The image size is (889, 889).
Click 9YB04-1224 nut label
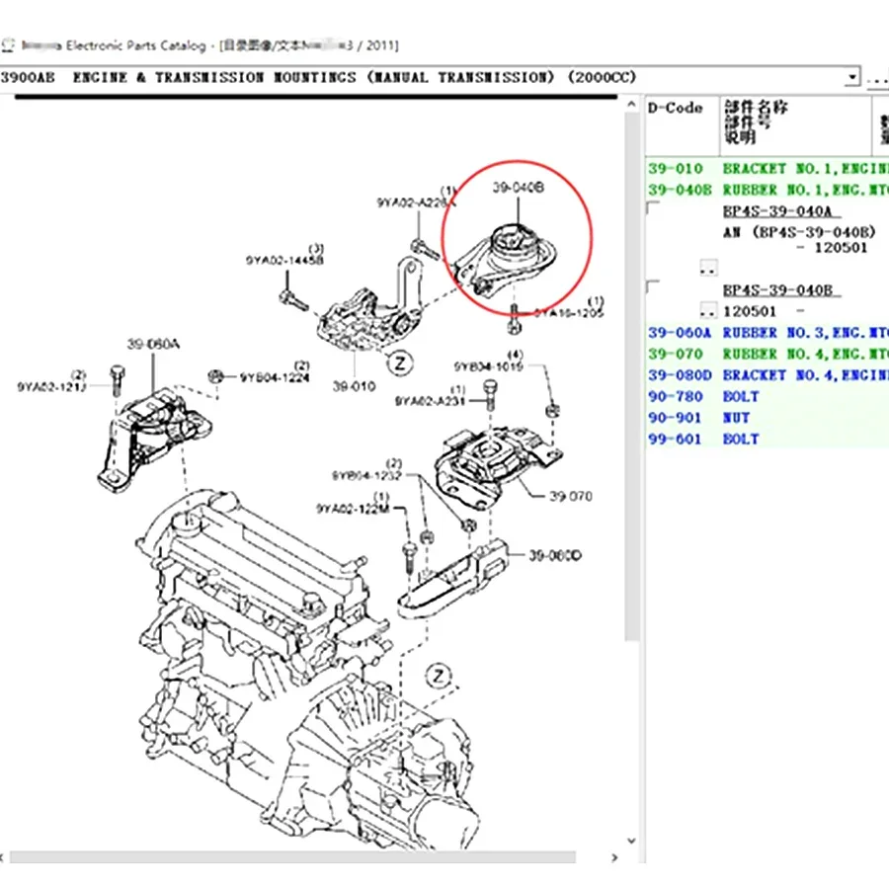(275, 377)
